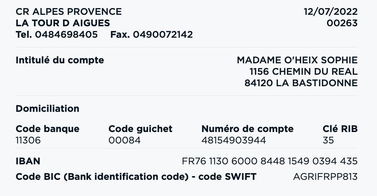Click the Numéro de compte label

tap(248, 129)
